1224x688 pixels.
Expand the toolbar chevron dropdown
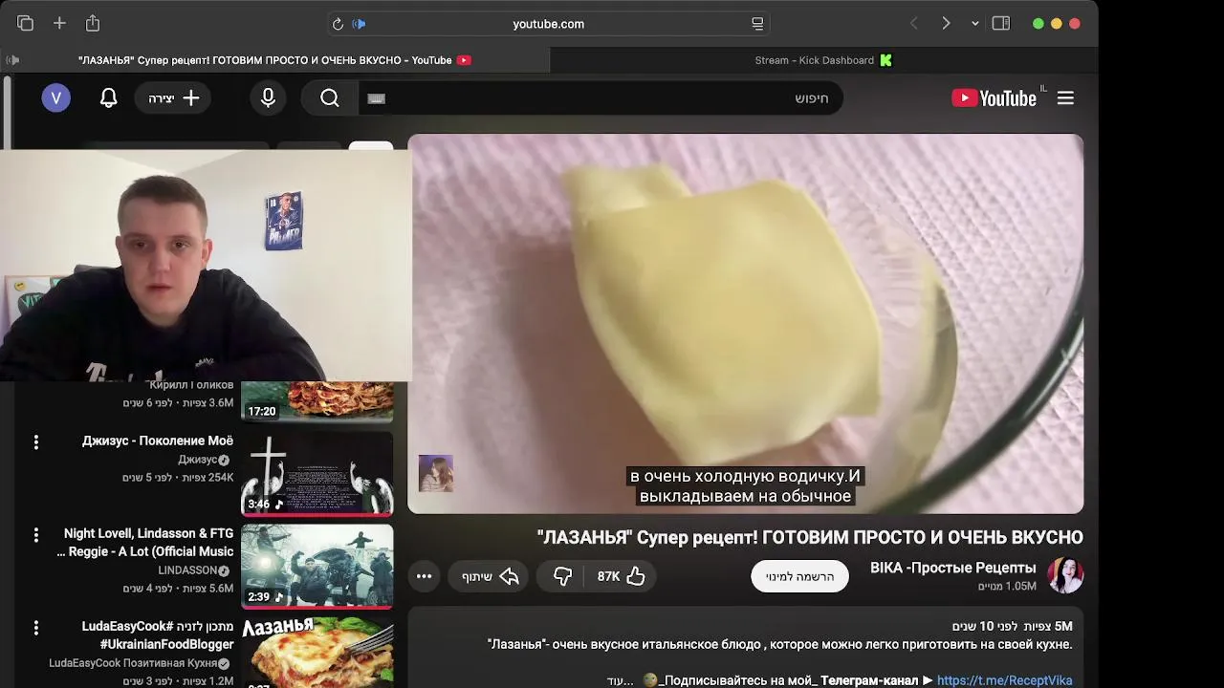click(974, 24)
